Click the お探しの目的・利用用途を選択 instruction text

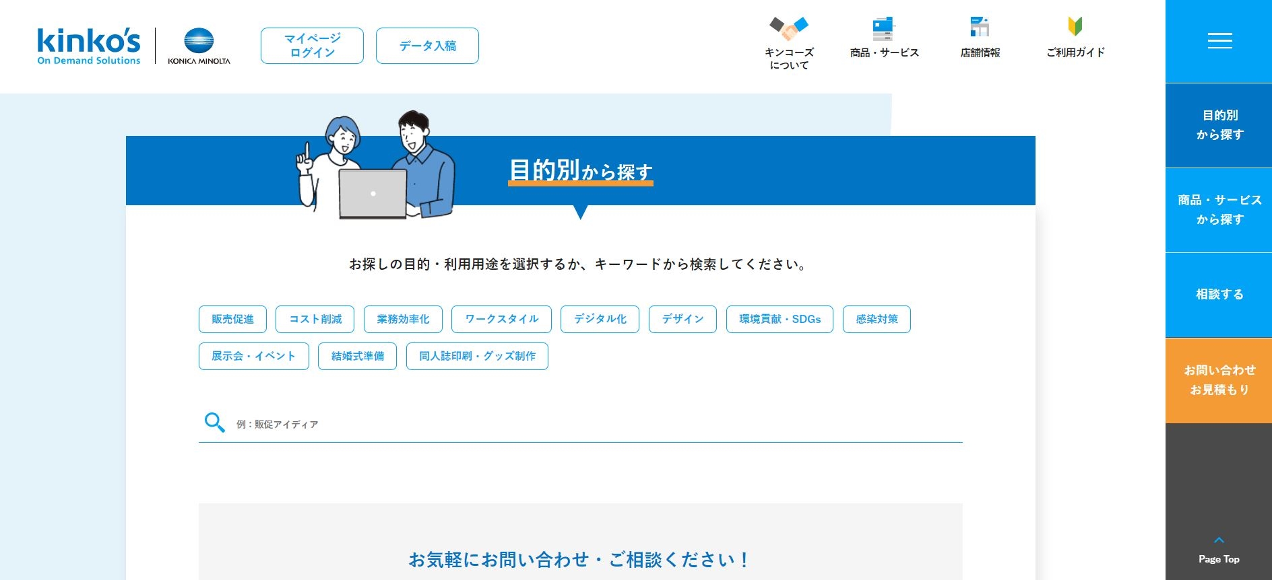[x=580, y=264]
